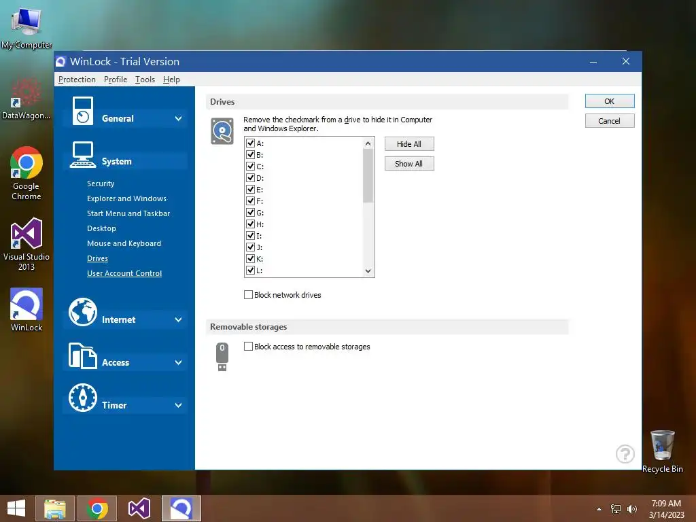
Task: Open Mouse and Keyboard settings
Action: pos(124,243)
